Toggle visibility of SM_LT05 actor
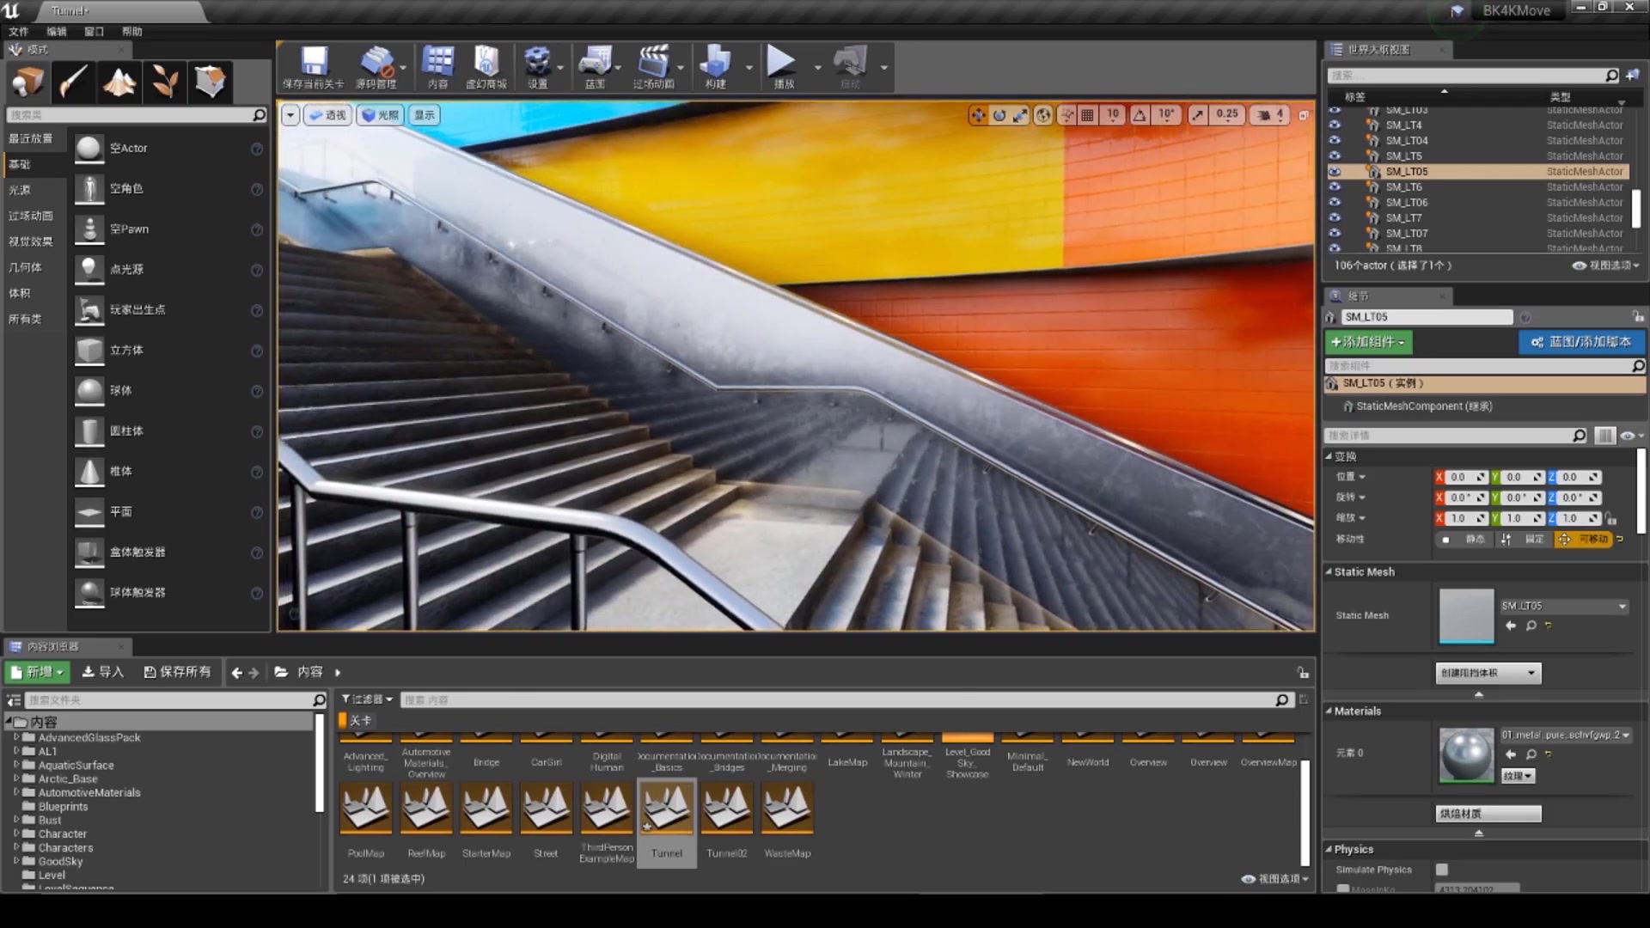This screenshot has height=928, width=1650. click(1335, 172)
